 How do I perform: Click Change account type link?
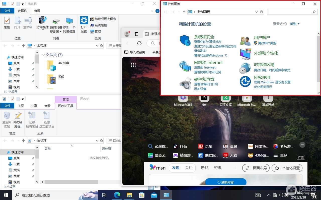tap(267, 43)
